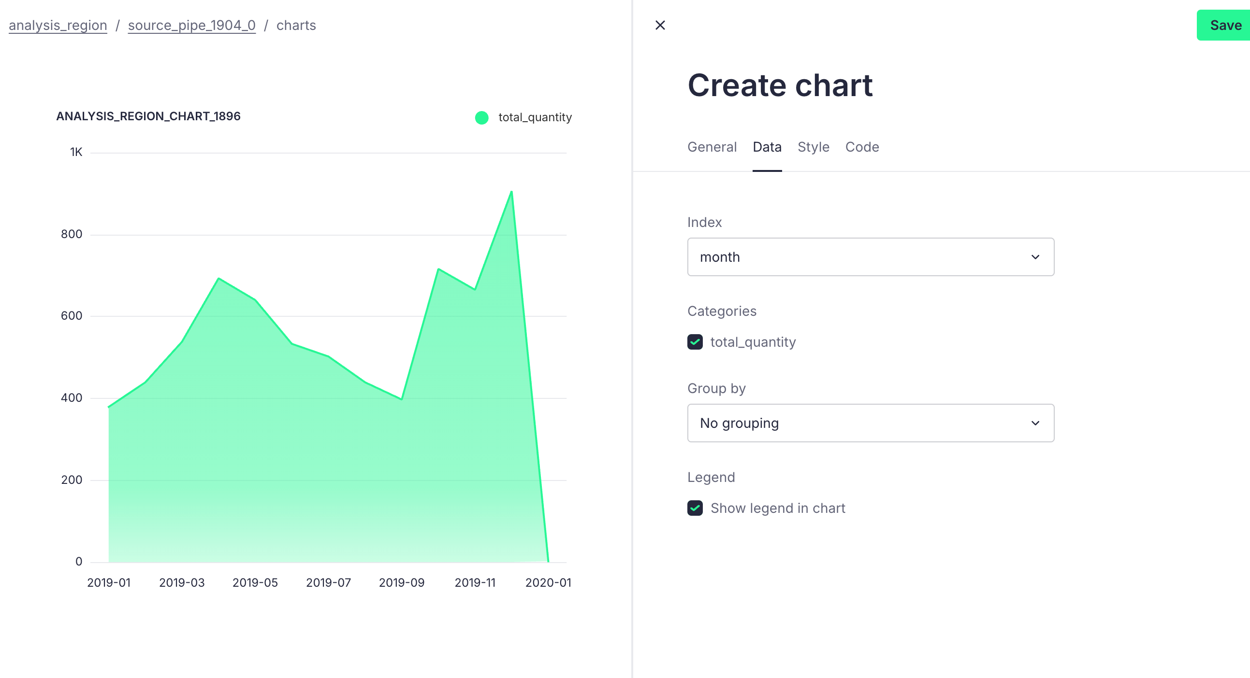Go to analysis_region breadcrumb link
The image size is (1250, 678).
point(58,25)
